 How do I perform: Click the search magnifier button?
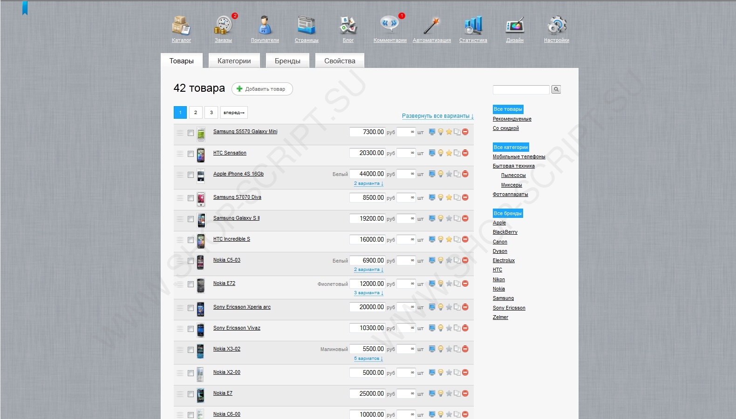pos(556,89)
